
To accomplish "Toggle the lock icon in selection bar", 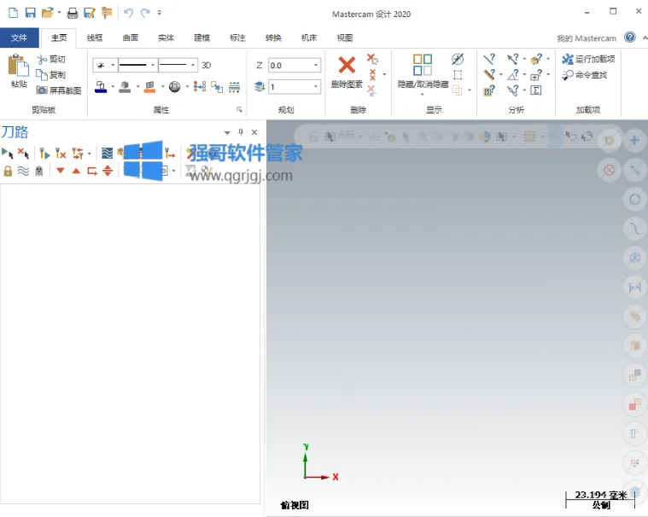I will 313,137.
